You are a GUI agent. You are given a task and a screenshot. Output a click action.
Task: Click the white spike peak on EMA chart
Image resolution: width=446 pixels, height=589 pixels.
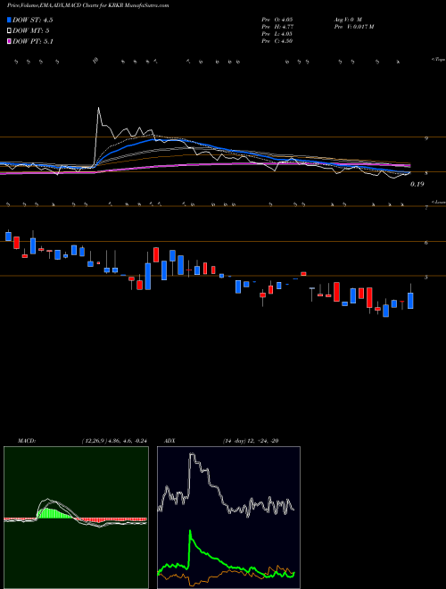pyautogui.click(x=99, y=109)
